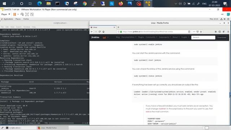Expand the English language dropdown

point(185,37)
